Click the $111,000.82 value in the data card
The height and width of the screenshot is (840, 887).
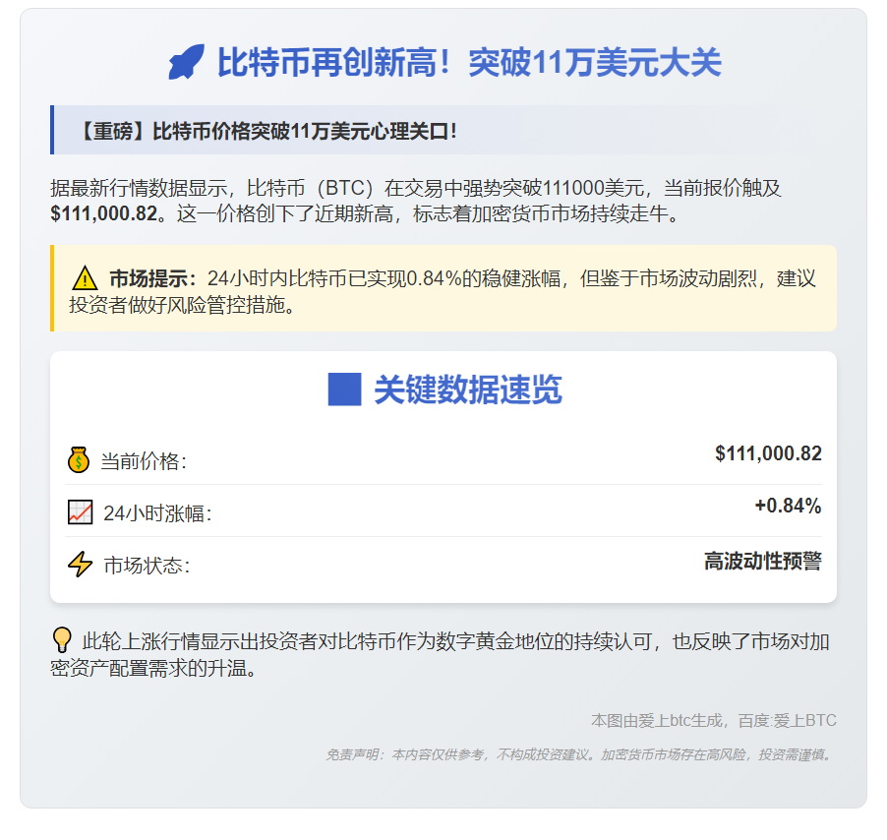coord(768,453)
